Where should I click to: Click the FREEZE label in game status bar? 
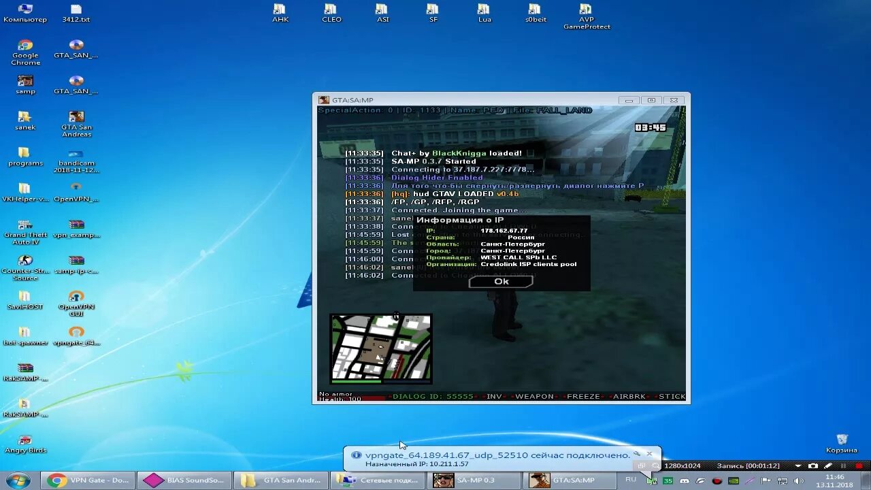tap(584, 396)
